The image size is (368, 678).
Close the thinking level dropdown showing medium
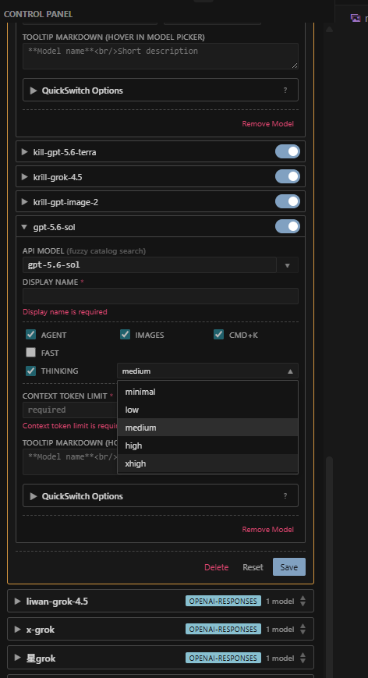click(207, 371)
